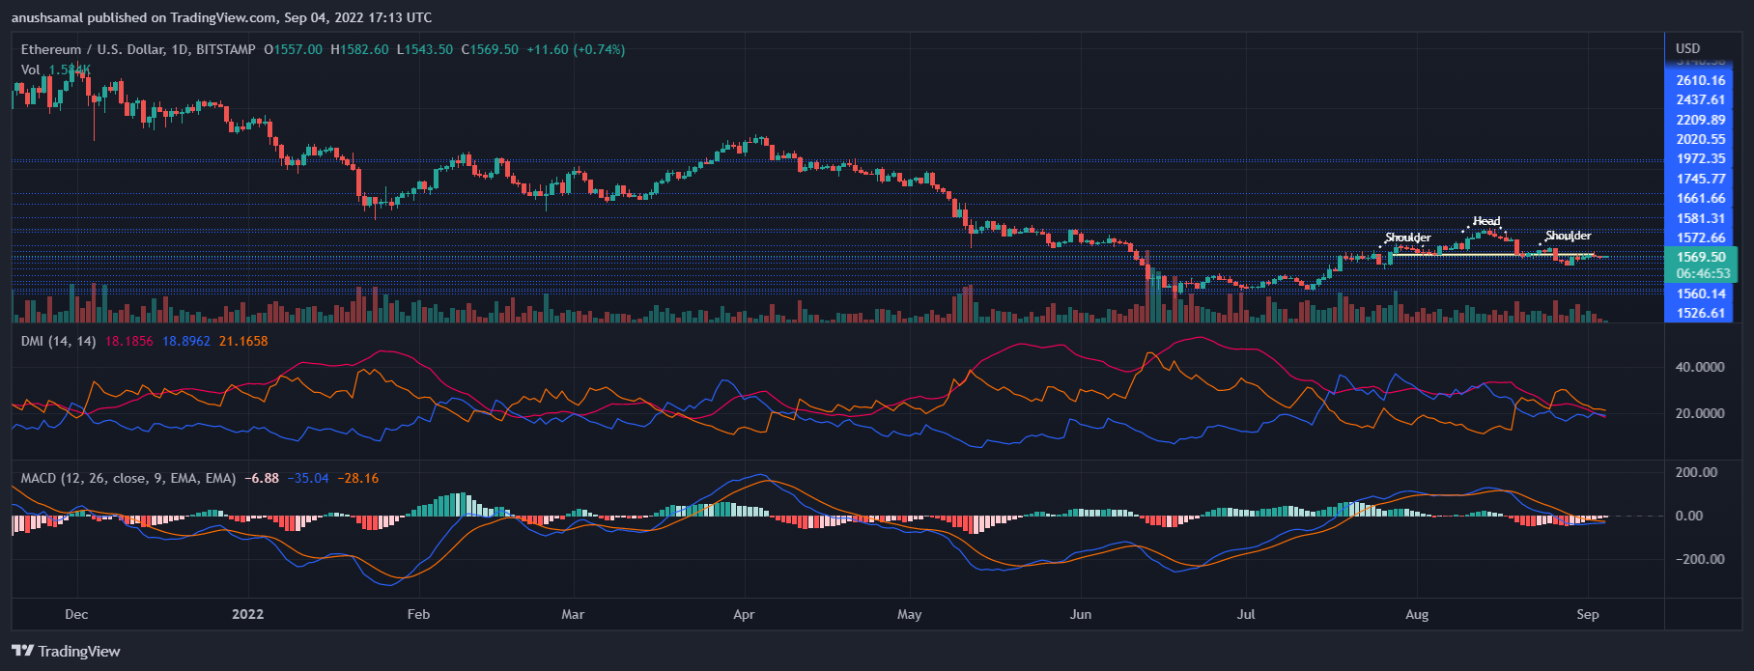Click the MACD 0.00 scale value
The height and width of the screenshot is (671, 1754).
1689,516
